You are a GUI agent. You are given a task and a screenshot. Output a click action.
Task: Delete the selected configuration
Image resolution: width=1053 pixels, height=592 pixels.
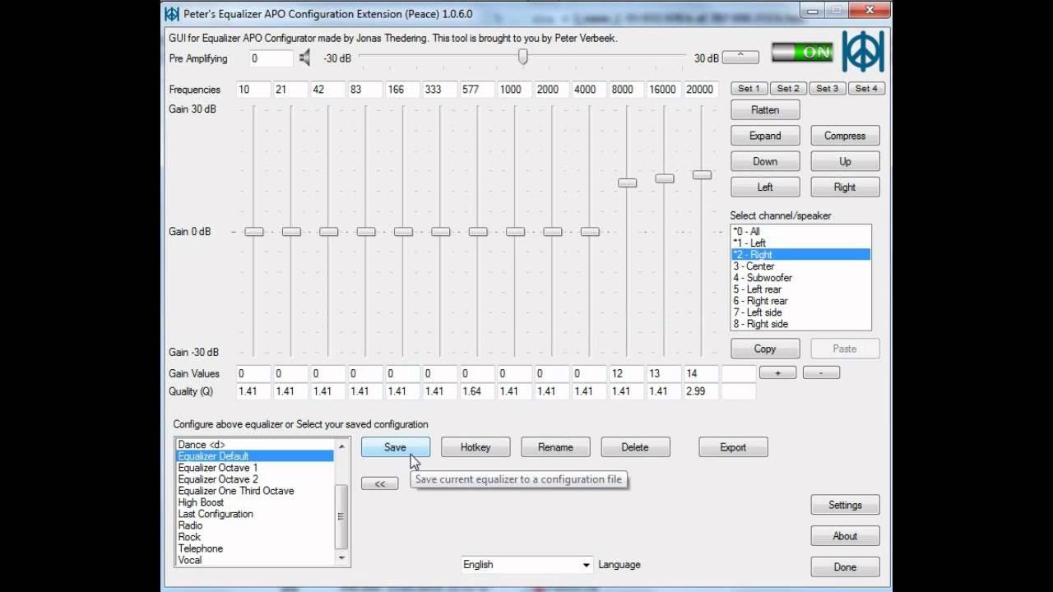point(635,446)
